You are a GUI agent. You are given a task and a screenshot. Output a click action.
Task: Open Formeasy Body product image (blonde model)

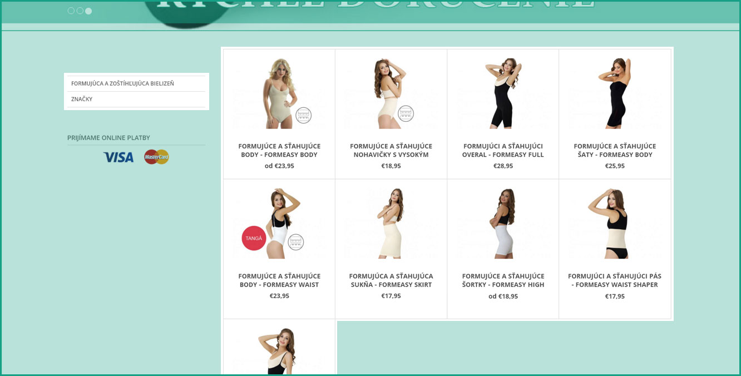[279, 93]
